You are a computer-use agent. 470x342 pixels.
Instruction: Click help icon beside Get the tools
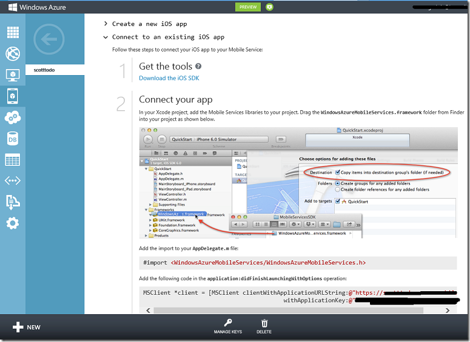(x=198, y=66)
